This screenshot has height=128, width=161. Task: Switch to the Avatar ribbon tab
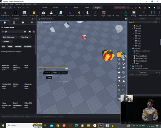pos(55,8)
